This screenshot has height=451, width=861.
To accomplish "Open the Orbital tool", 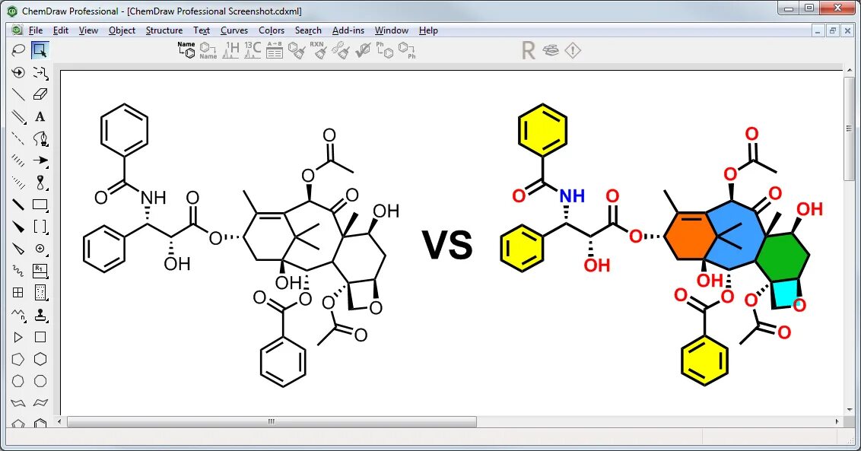I will pyautogui.click(x=40, y=183).
